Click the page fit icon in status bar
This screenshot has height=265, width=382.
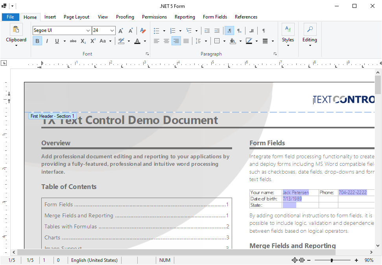[295, 260]
